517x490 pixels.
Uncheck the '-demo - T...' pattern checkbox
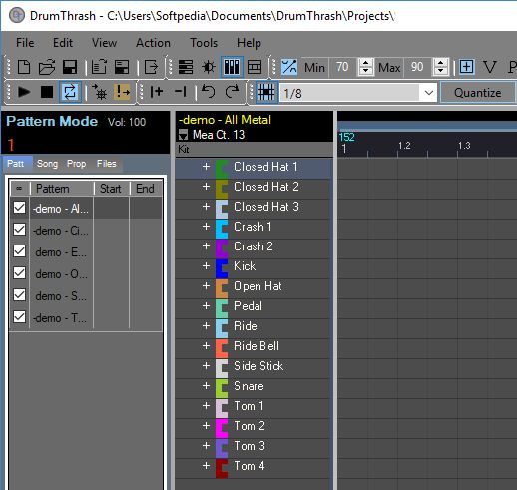[20, 317]
